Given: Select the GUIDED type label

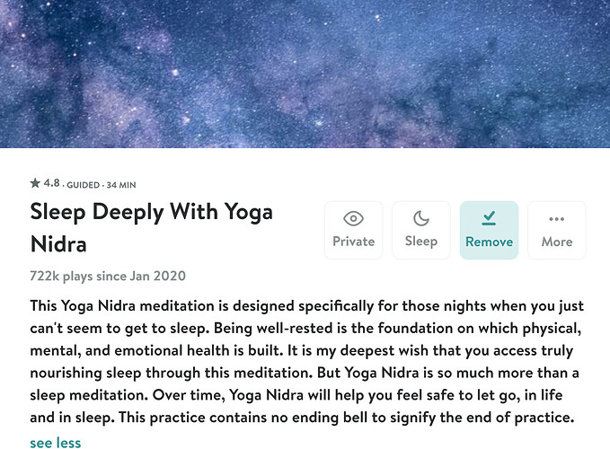Looking at the screenshot, I should coord(83,185).
